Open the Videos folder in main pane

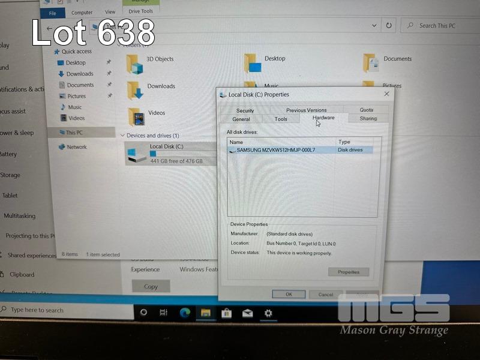(x=137, y=116)
